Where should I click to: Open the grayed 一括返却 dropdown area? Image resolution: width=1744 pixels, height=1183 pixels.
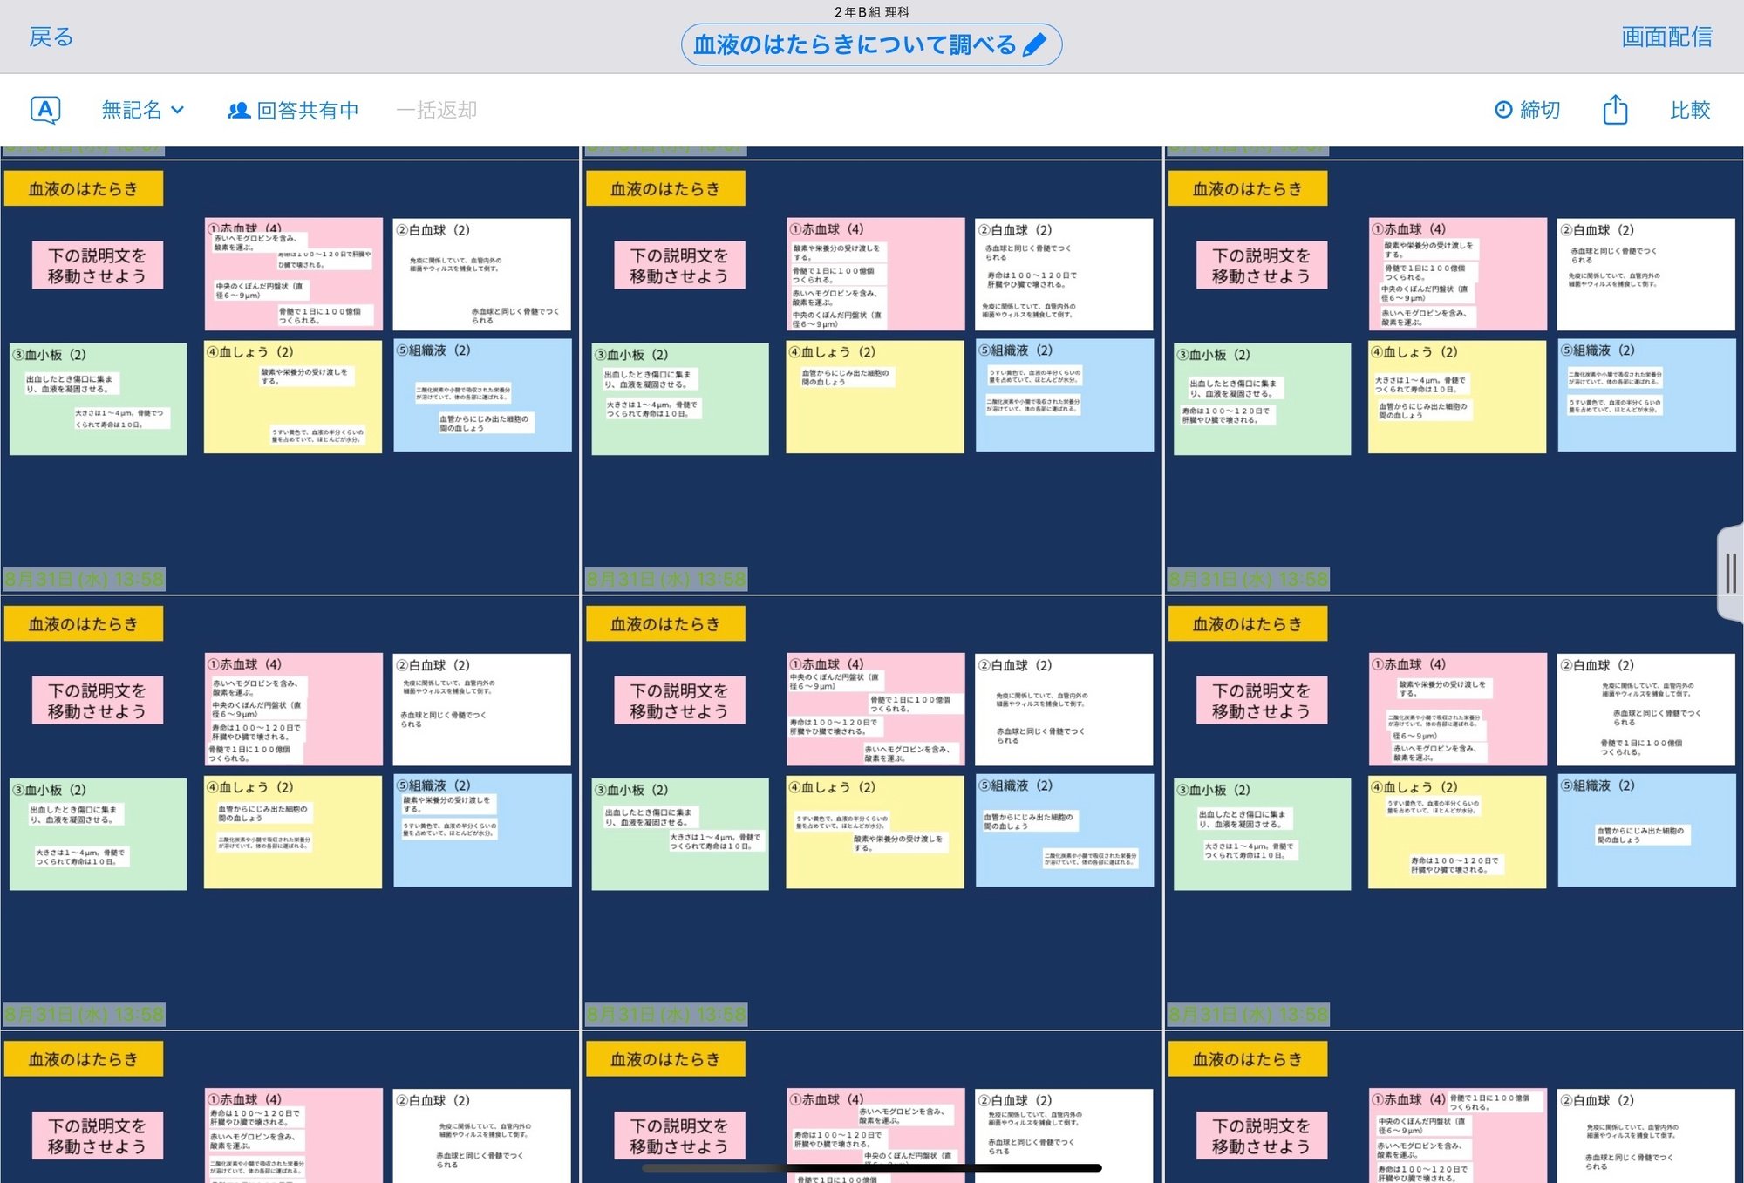436,109
